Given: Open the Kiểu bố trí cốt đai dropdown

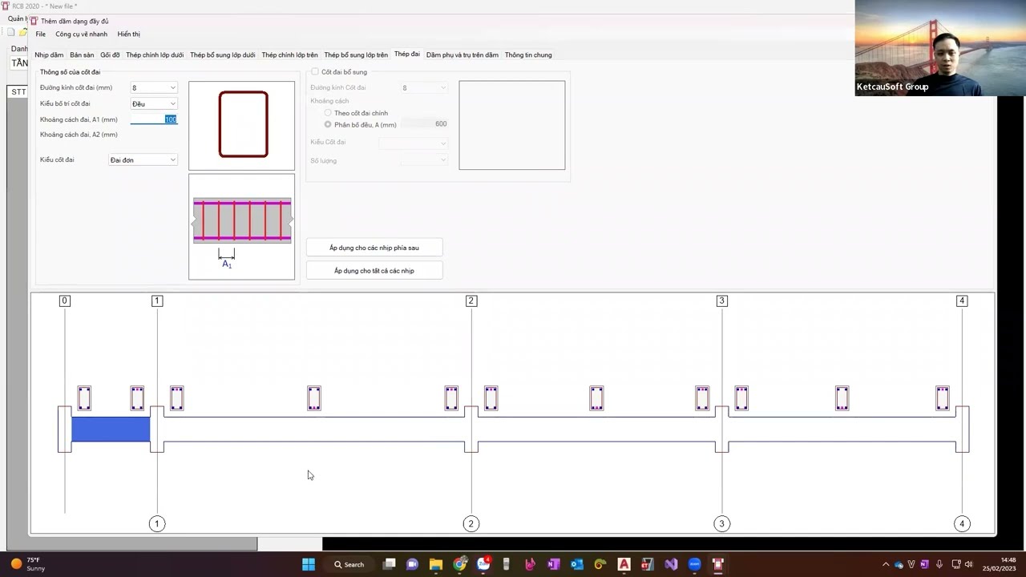Looking at the screenshot, I should [154, 103].
